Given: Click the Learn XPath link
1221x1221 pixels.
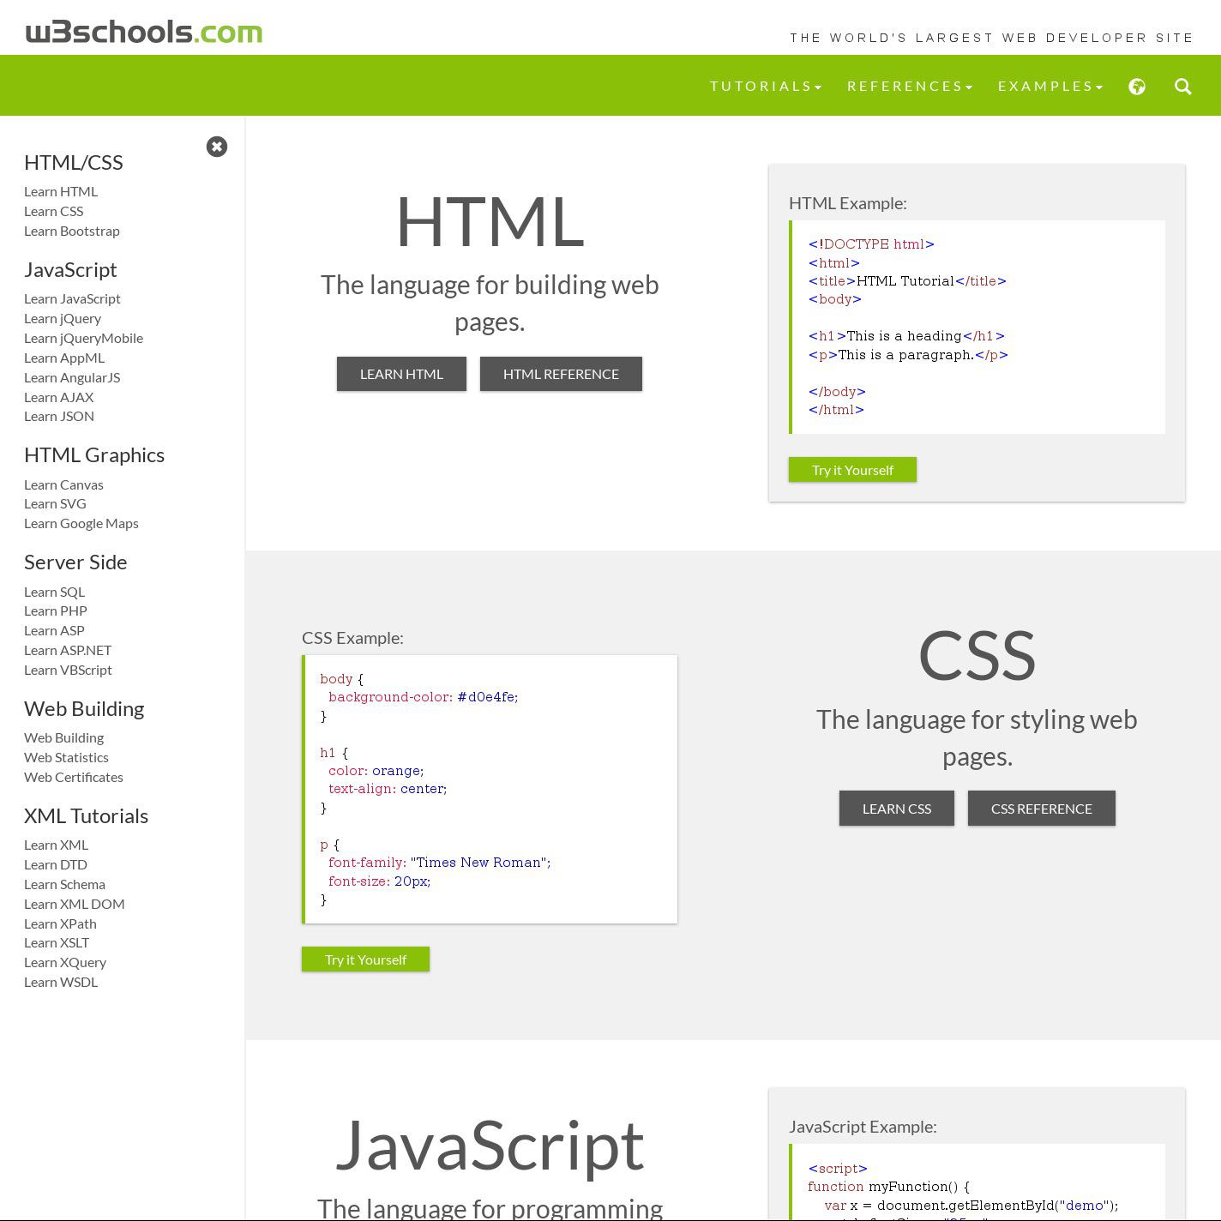Looking at the screenshot, I should [60, 924].
